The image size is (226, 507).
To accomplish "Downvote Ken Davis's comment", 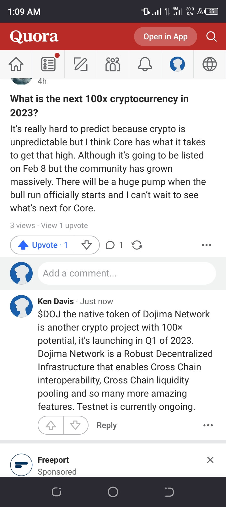I will [x=75, y=425].
